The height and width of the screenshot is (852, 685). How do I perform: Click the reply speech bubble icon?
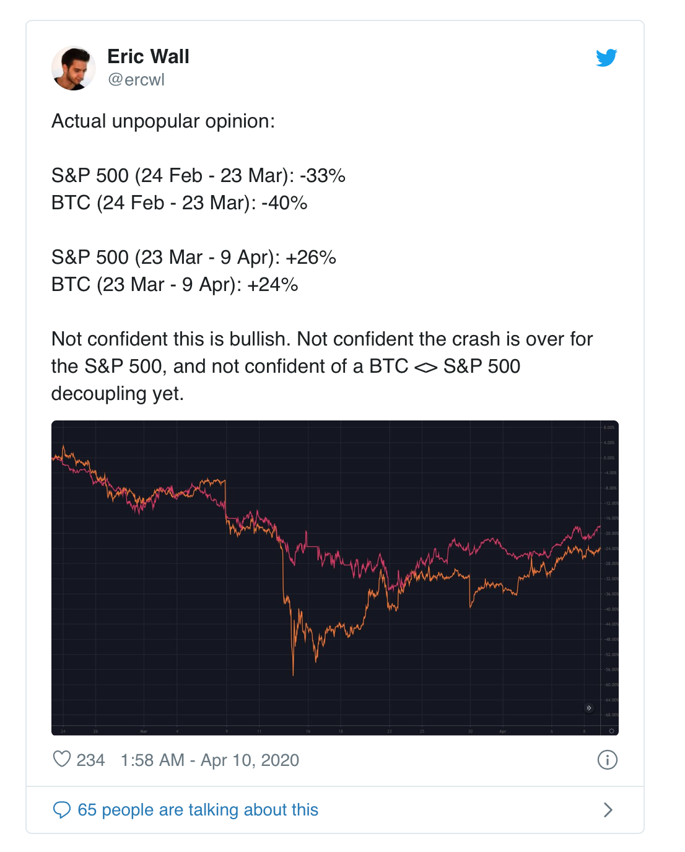(62, 810)
